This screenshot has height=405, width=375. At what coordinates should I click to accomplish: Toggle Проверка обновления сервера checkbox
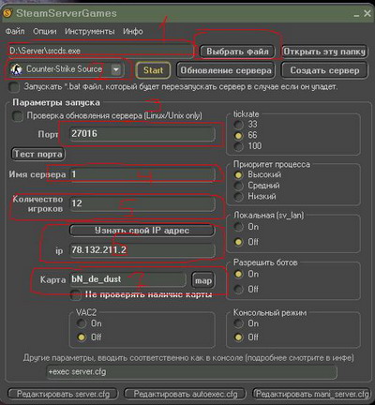pyautogui.click(x=18, y=116)
